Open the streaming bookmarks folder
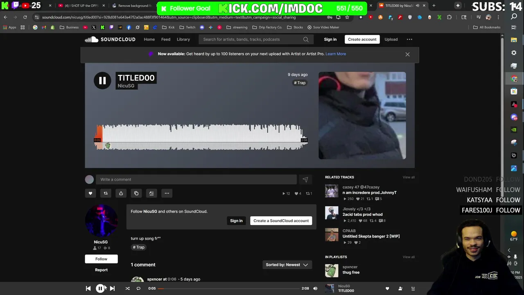Screen dimensions: 524x295 tap(237, 27)
